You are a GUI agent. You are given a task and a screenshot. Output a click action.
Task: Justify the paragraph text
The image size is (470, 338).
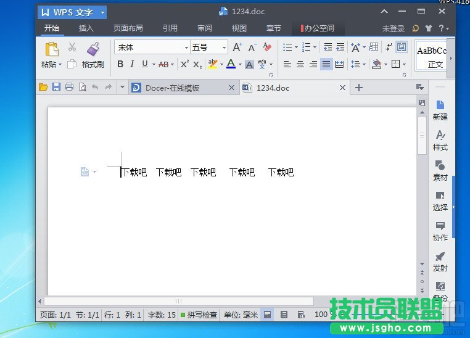326,64
